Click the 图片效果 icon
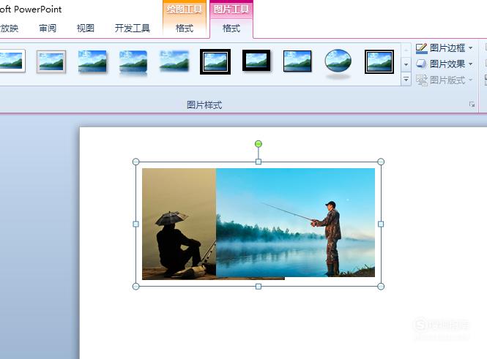The width and height of the screenshot is (487, 359). (421, 64)
